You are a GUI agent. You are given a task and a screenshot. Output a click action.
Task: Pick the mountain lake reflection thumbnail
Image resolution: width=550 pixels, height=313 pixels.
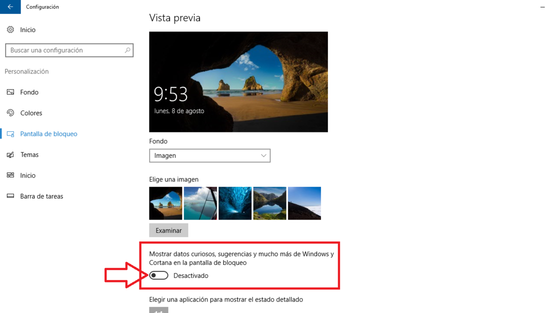coord(269,203)
